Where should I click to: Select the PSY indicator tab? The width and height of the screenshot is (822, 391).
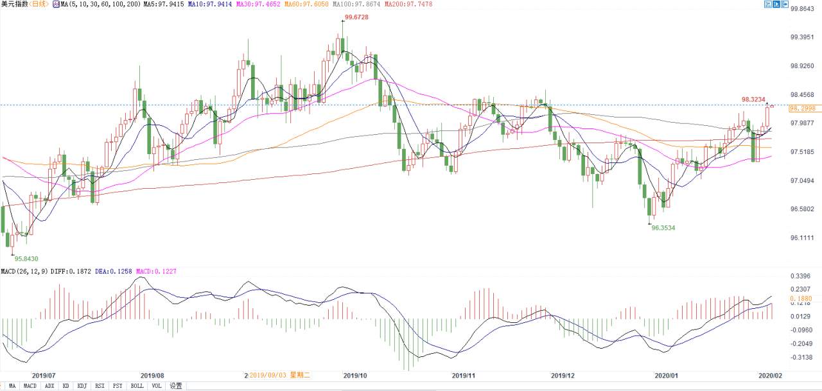(118, 386)
